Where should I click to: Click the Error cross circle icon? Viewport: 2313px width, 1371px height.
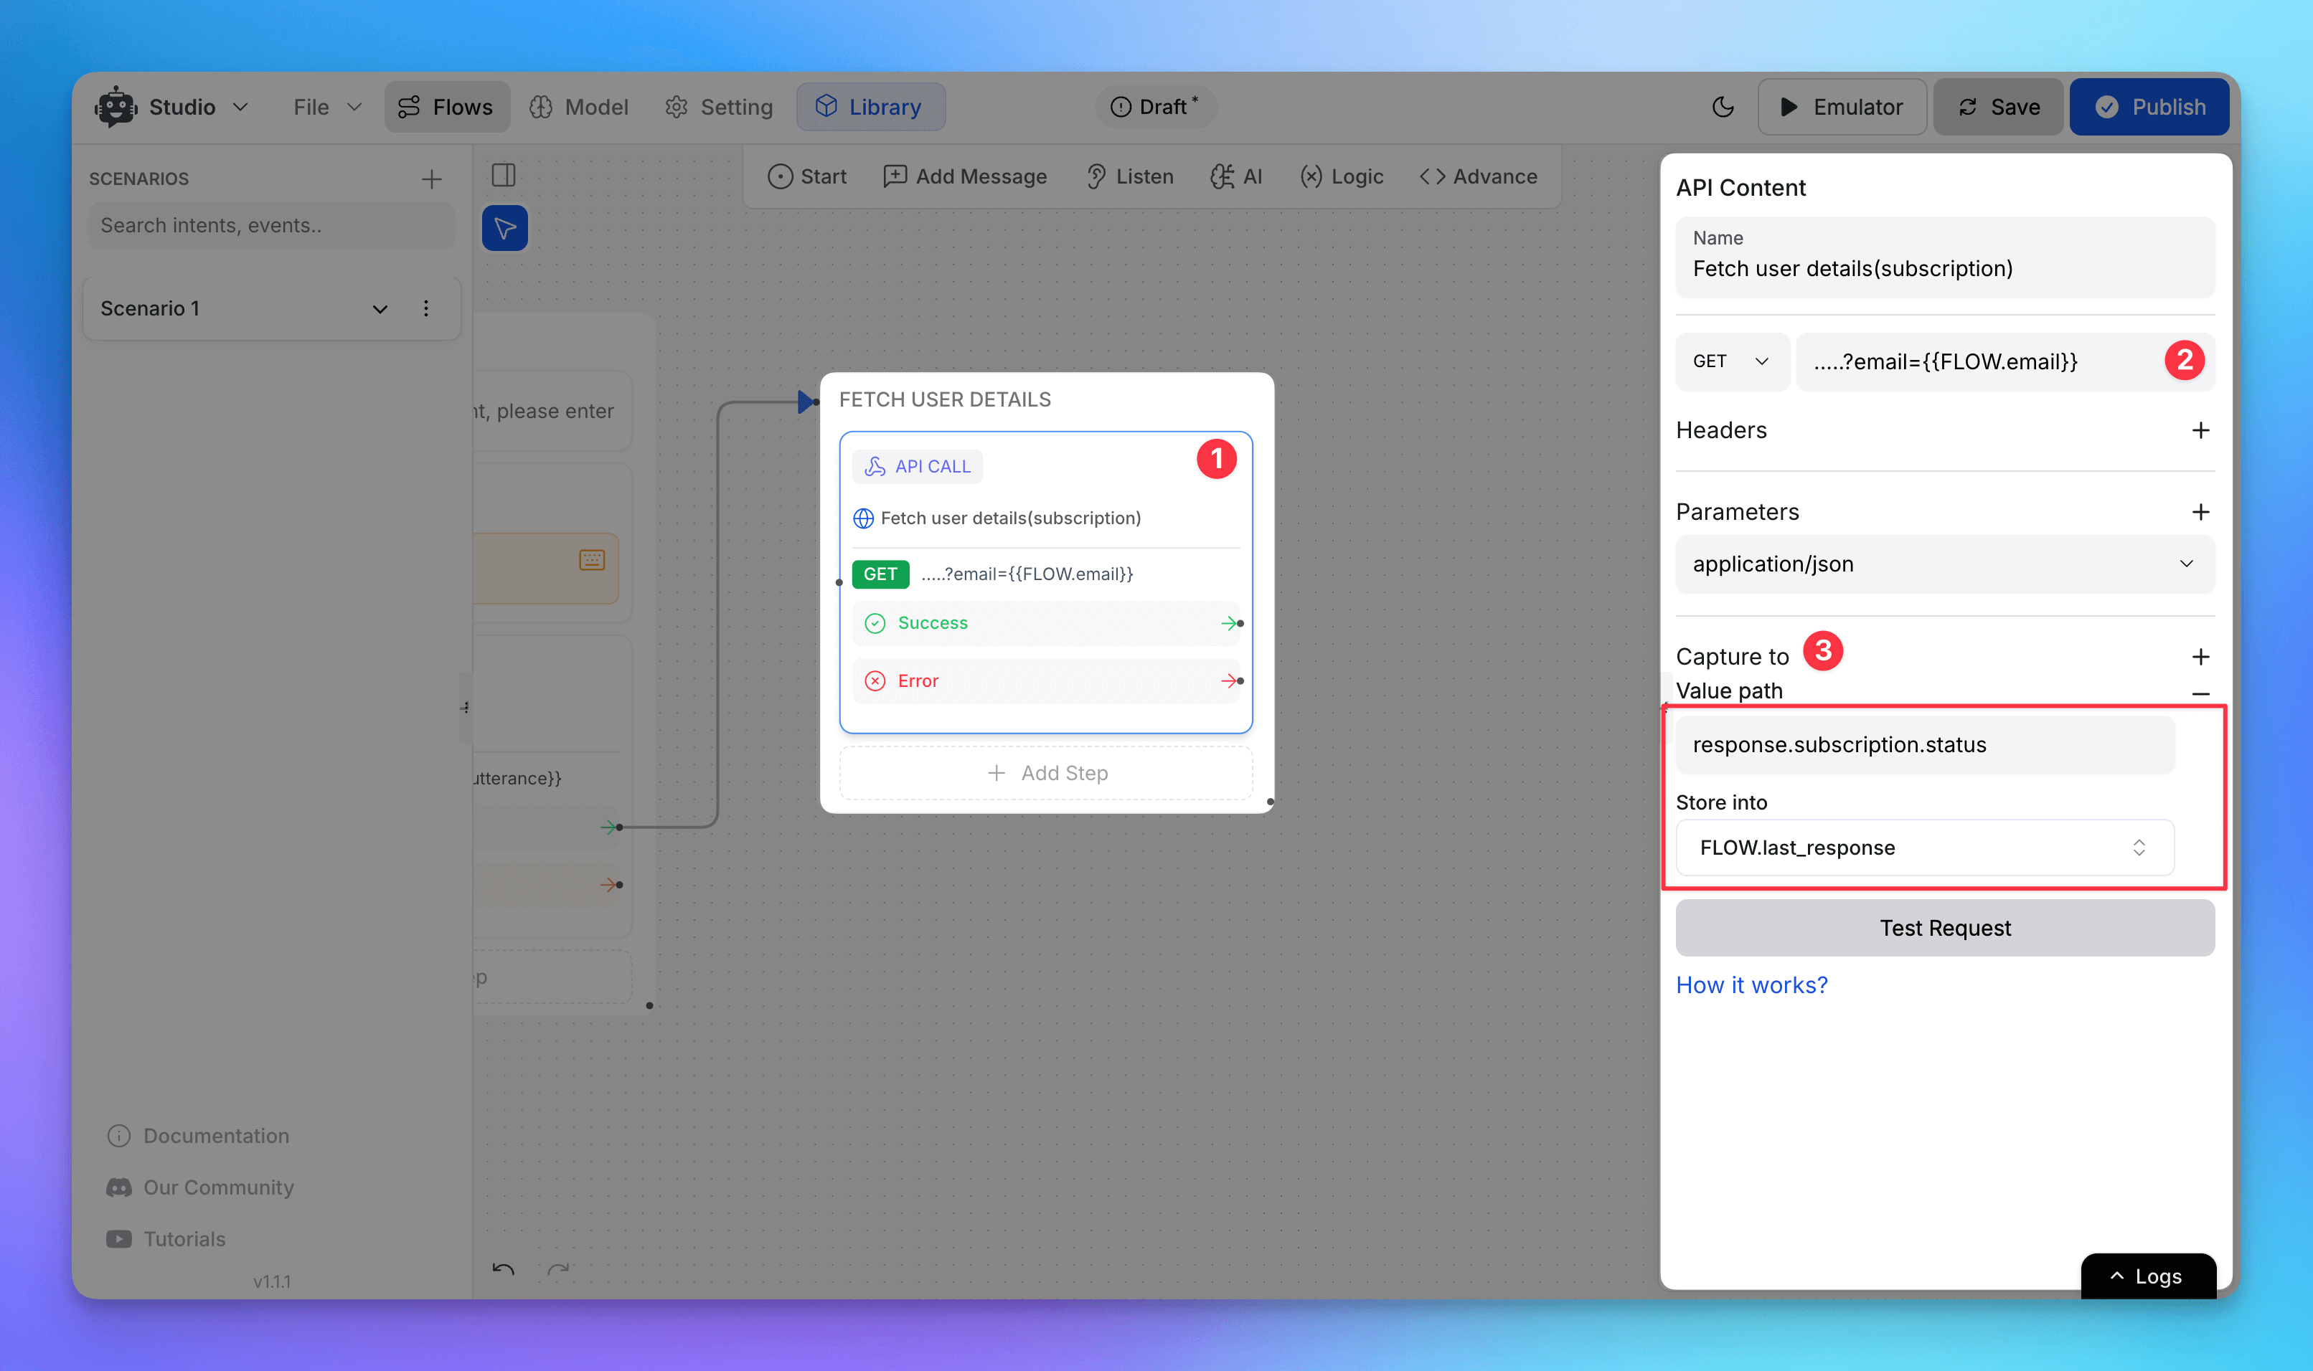(x=875, y=681)
